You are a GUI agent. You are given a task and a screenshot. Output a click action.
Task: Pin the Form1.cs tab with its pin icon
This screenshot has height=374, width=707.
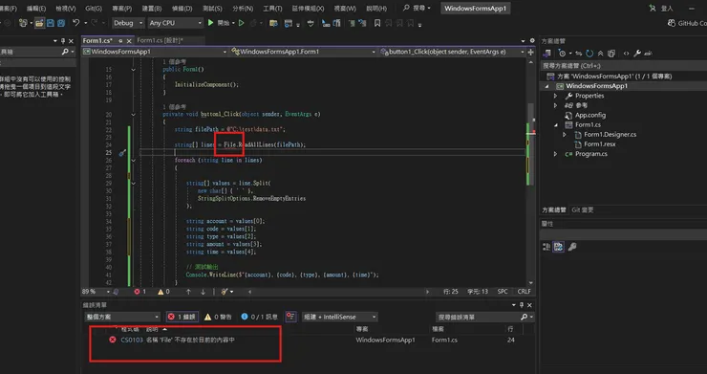click(x=120, y=41)
